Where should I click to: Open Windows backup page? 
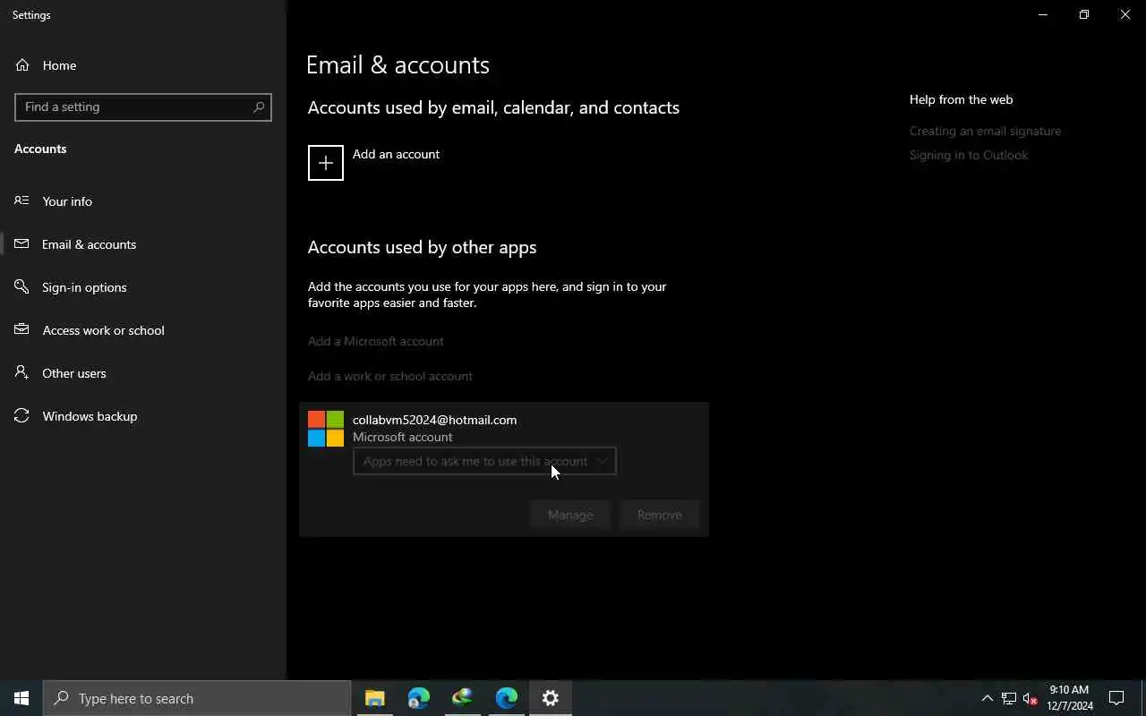click(x=143, y=415)
